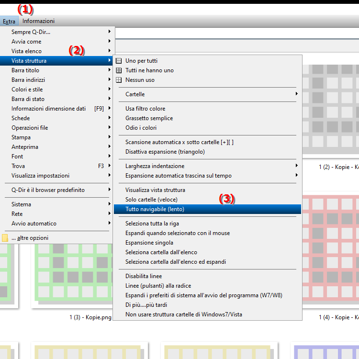Open the Anteprima submenu
The height and width of the screenshot is (359, 359).
pyautogui.click(x=56, y=147)
